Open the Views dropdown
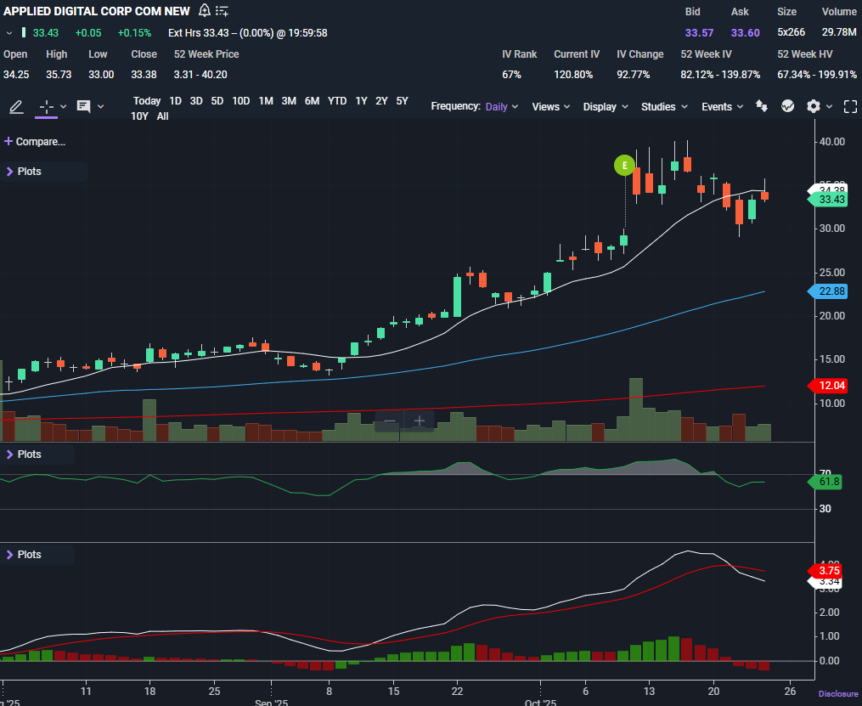862x706 pixels. tap(551, 107)
